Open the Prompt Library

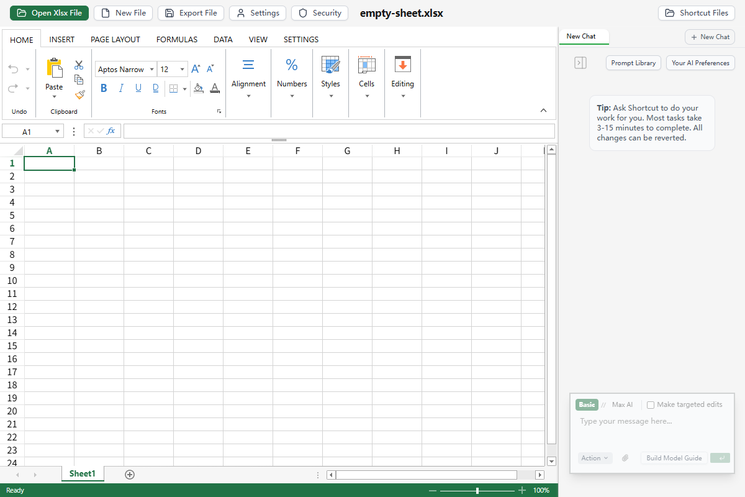click(x=633, y=63)
